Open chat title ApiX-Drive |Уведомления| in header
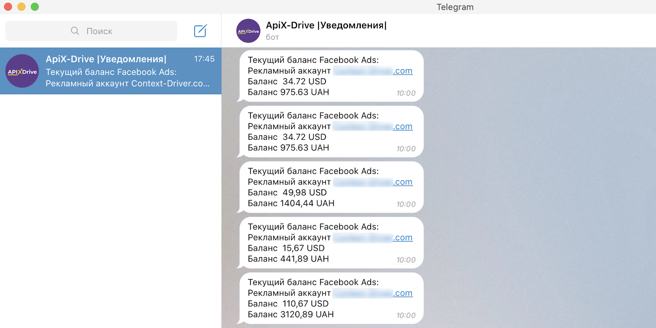This screenshot has height=328, width=656. pyautogui.click(x=326, y=25)
